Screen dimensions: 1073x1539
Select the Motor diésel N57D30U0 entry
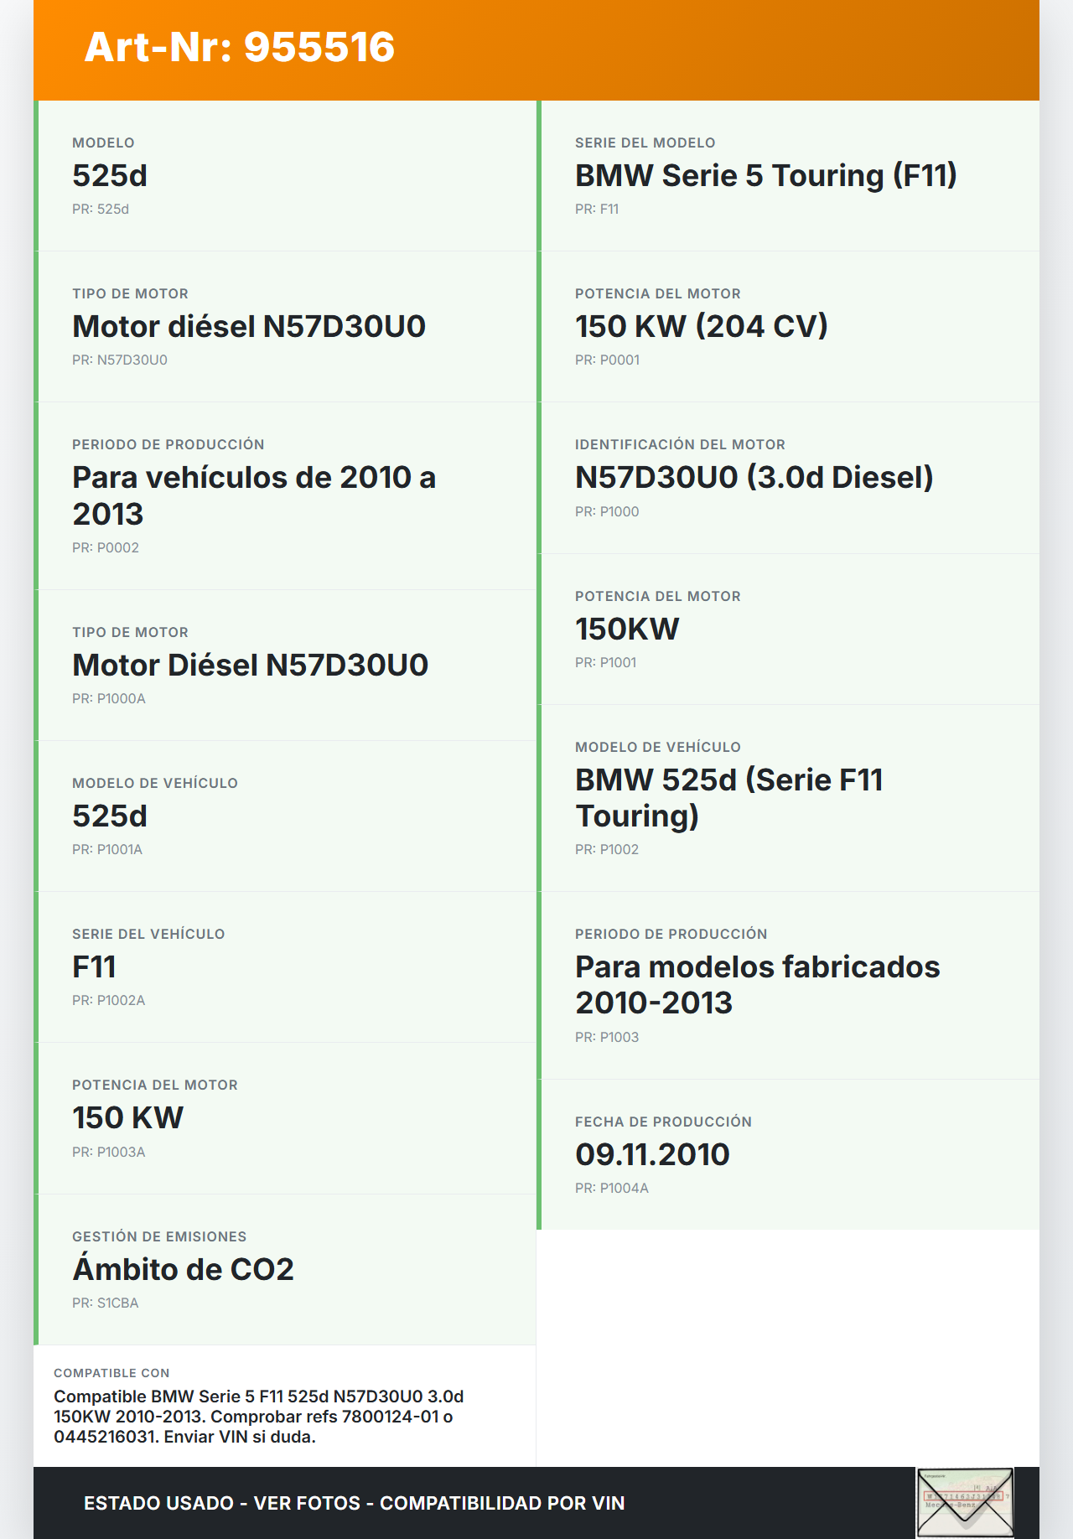[x=249, y=327]
